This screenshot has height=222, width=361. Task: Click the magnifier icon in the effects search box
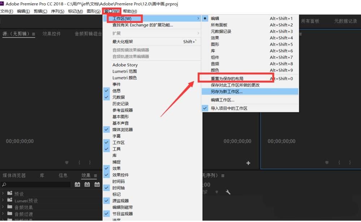point(3,184)
